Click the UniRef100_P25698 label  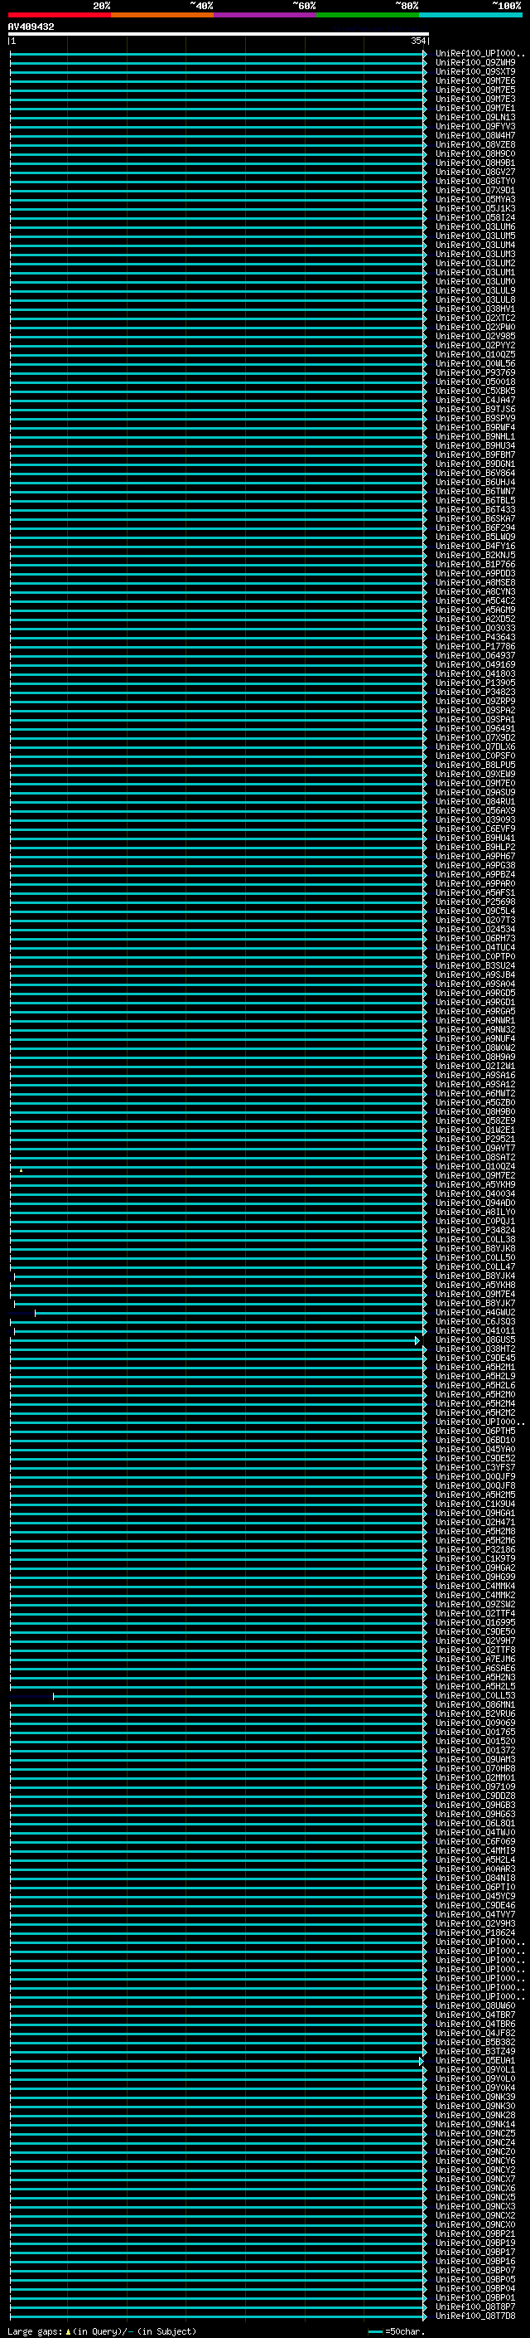[475, 902]
